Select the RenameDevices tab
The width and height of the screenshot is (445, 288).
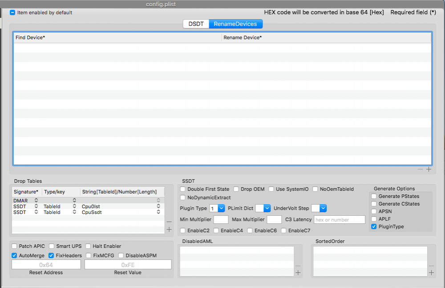tap(235, 24)
